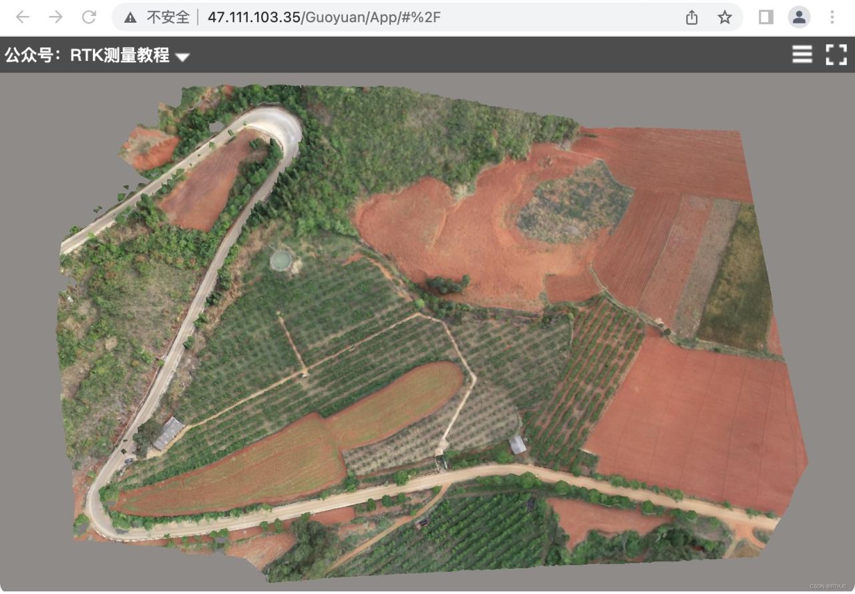Open the browser side panel
Viewport: 855px width, 594px height.
[766, 17]
